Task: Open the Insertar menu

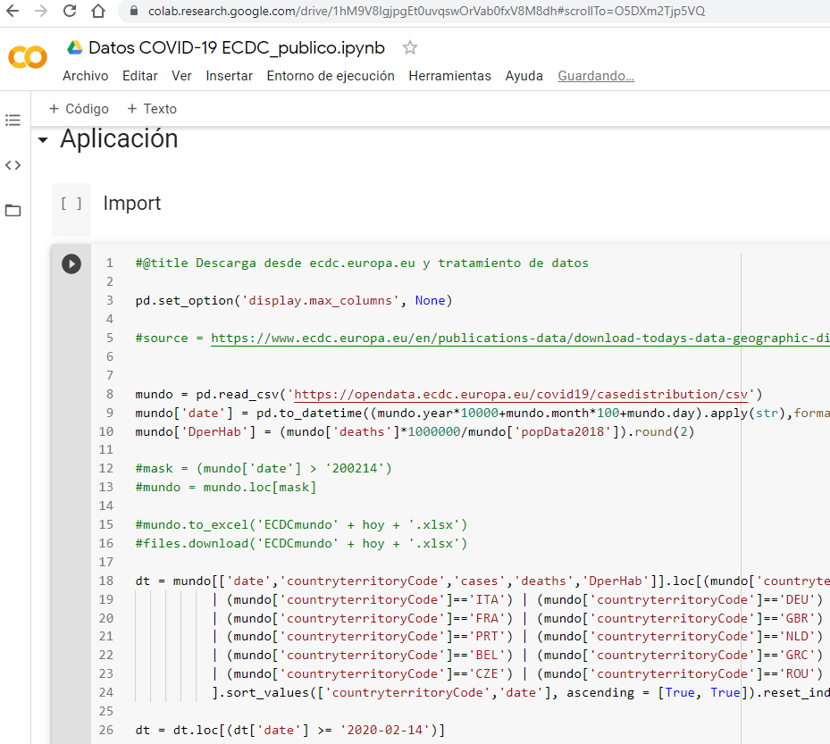Action: pyautogui.click(x=229, y=76)
